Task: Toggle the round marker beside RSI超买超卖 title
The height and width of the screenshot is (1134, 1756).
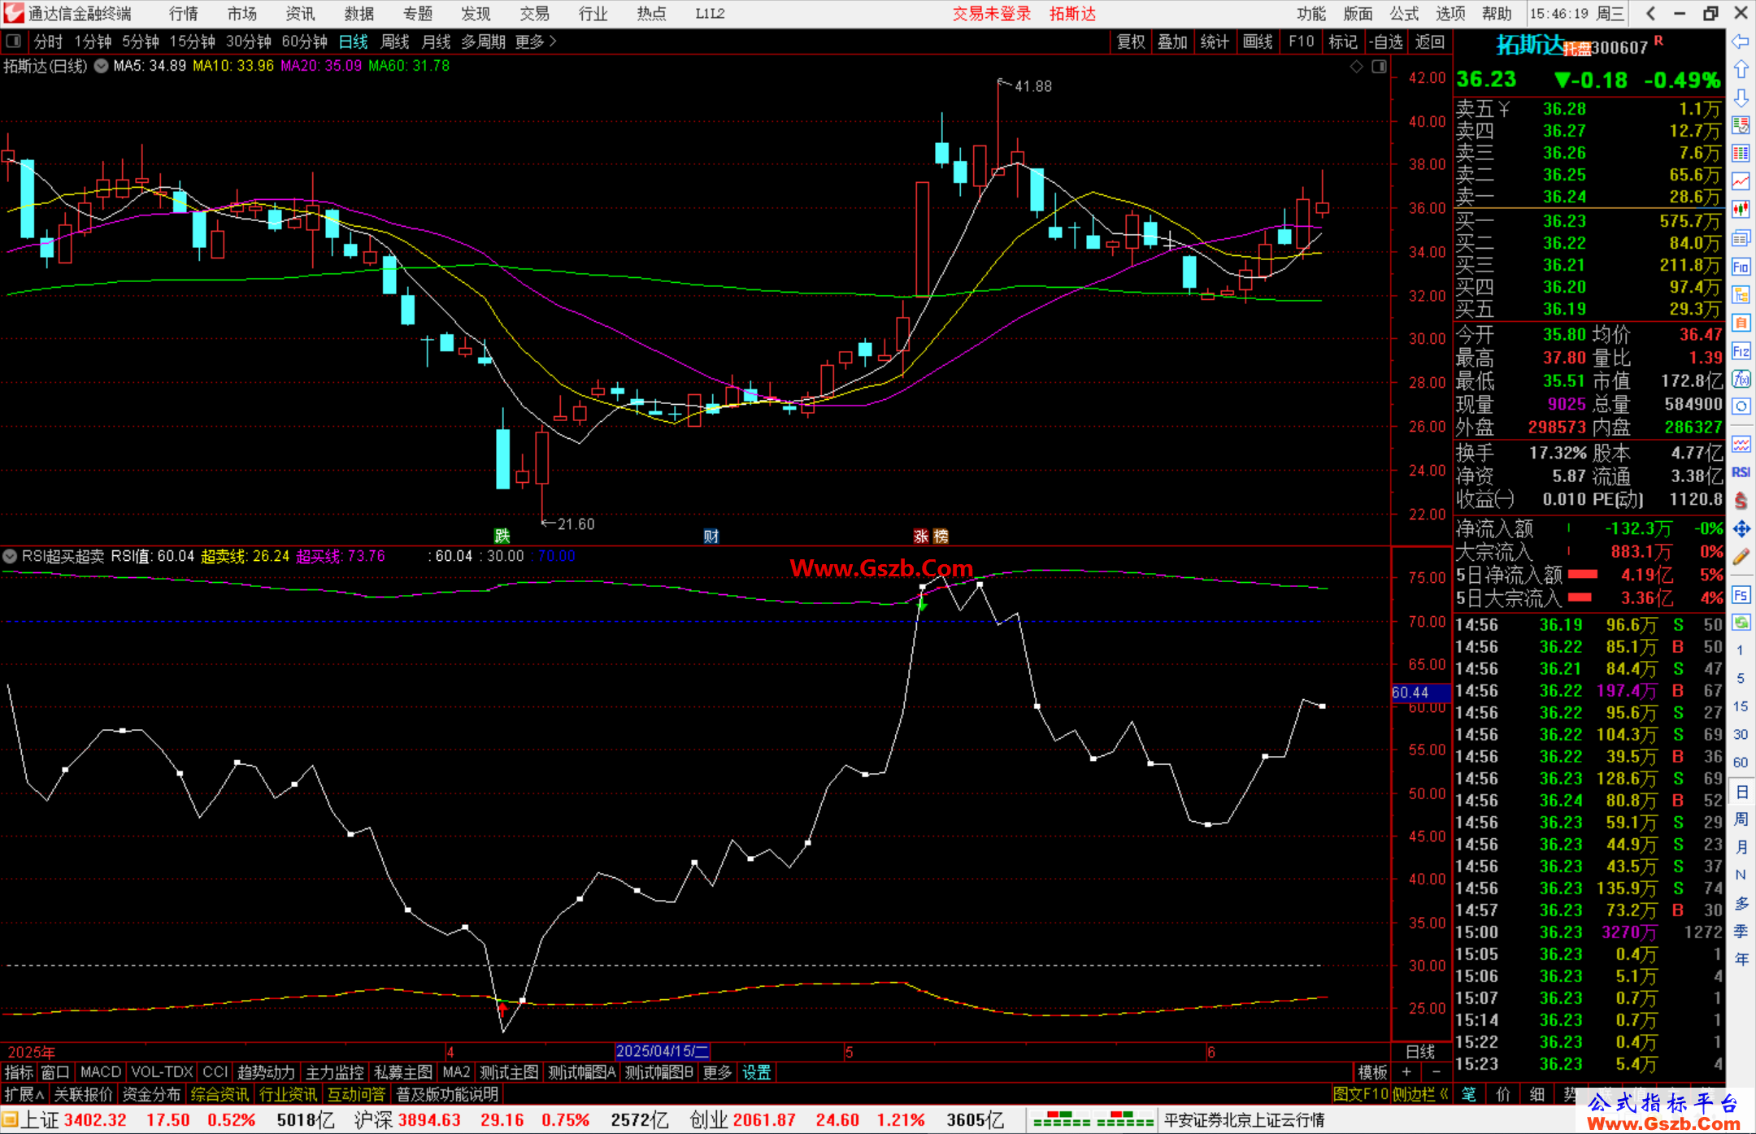Action: click(10, 556)
